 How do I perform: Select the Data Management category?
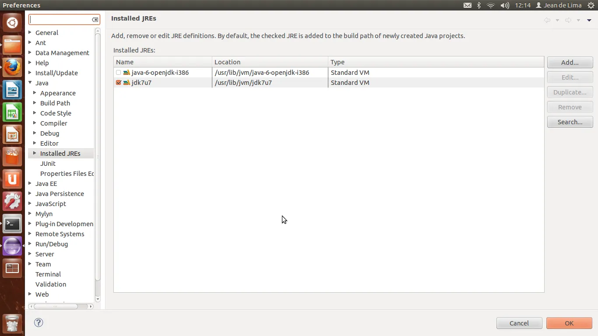(62, 53)
